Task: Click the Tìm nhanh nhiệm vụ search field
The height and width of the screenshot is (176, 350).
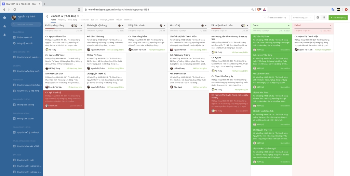Action: [276, 17]
